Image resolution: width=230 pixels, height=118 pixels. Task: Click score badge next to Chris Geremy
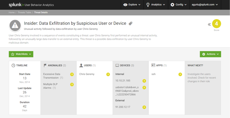point(108,74)
